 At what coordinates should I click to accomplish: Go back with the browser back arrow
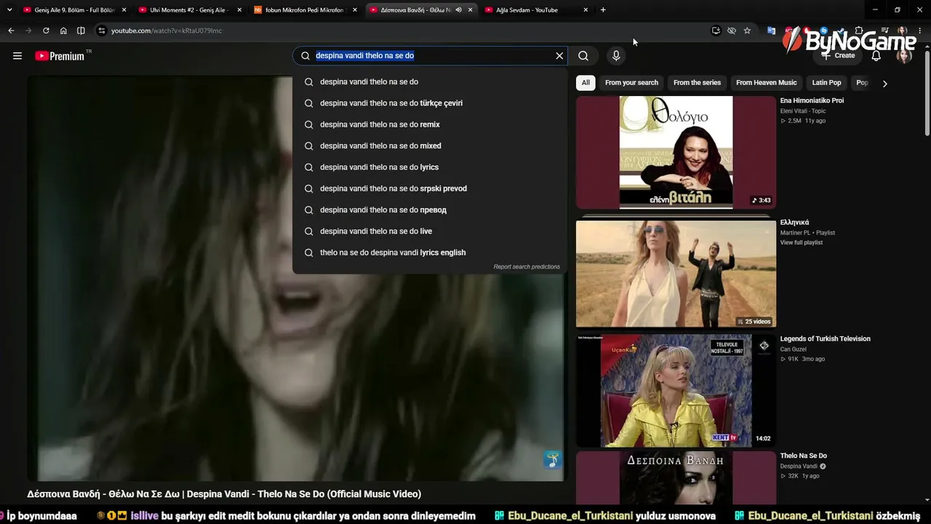11,31
